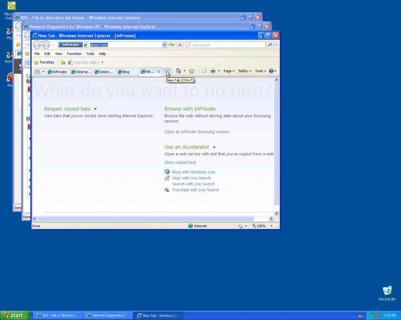
Task: Click the New Tab button
Action: [x=167, y=72]
